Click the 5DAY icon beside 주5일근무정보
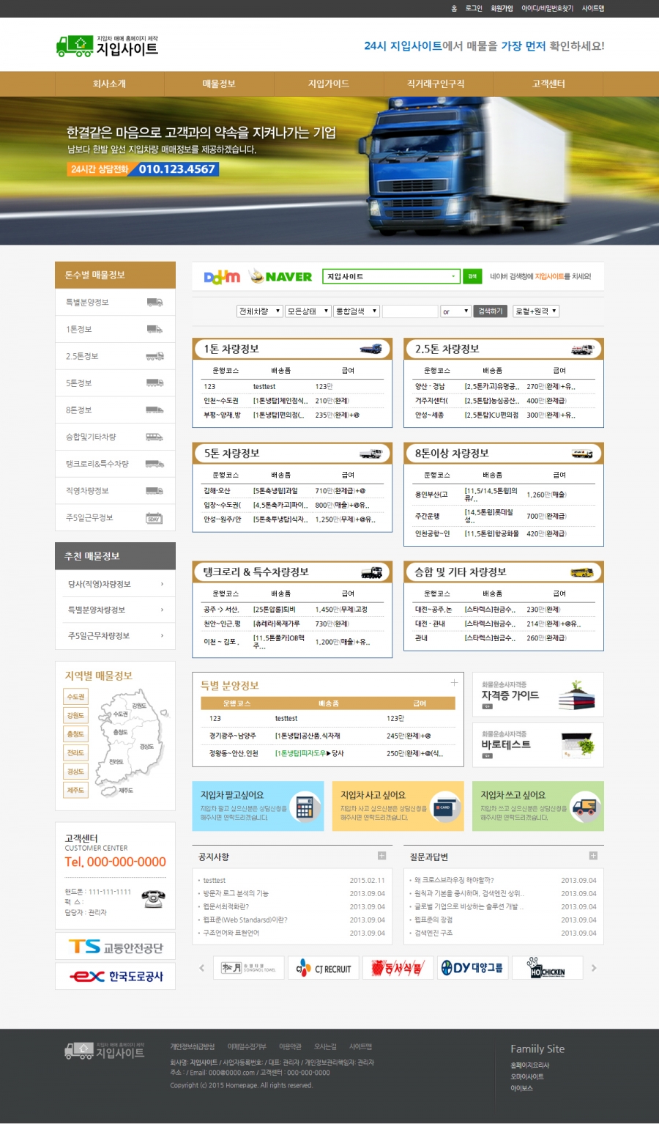The width and height of the screenshot is (659, 1124). (x=154, y=518)
